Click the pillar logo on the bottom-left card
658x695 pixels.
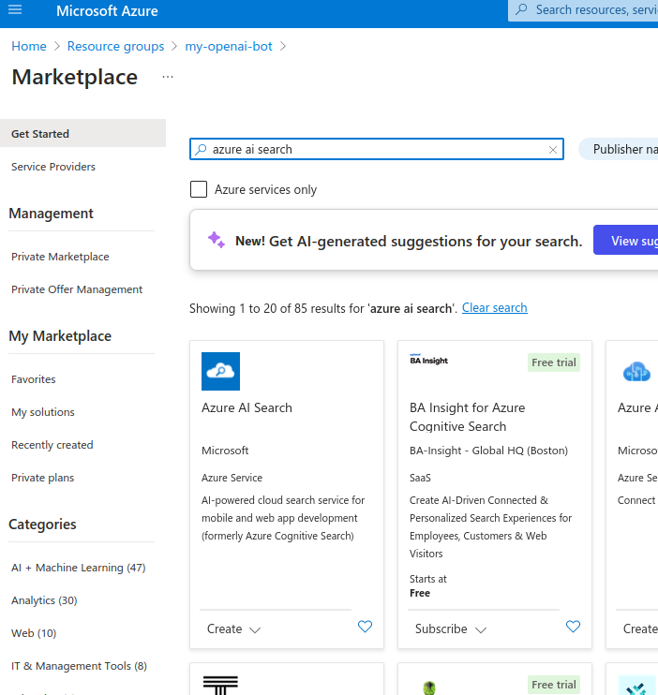click(x=220, y=685)
